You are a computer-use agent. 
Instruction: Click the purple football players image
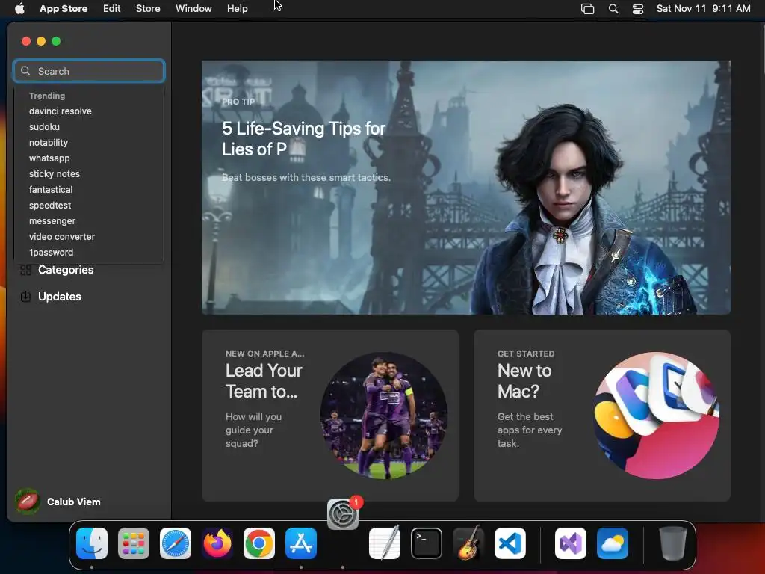(x=384, y=416)
